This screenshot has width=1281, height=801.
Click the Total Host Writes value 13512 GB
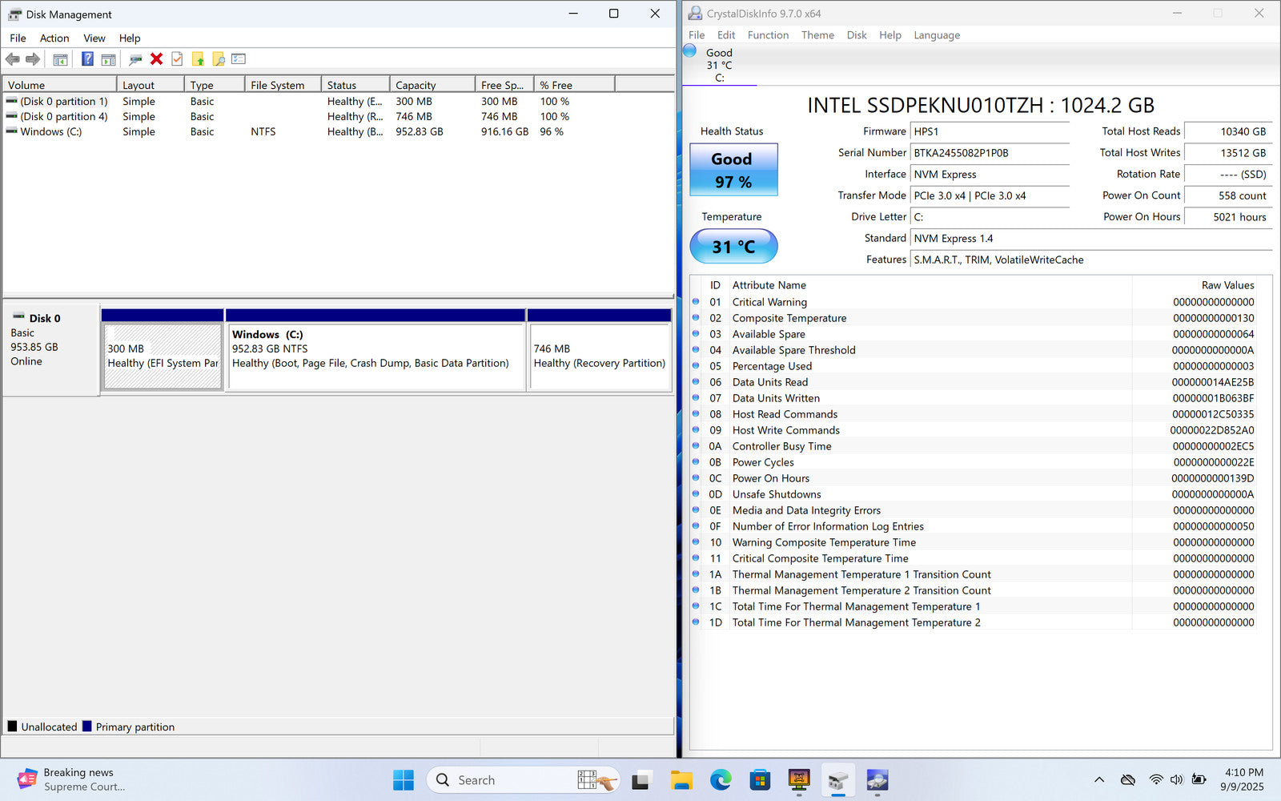click(1228, 153)
